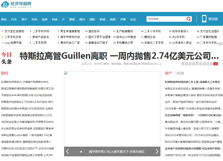Screen dimensions: 223x161
Task: Open article 天奇股份半年净利预增5.6倍
Action: click(x=27, y=95)
